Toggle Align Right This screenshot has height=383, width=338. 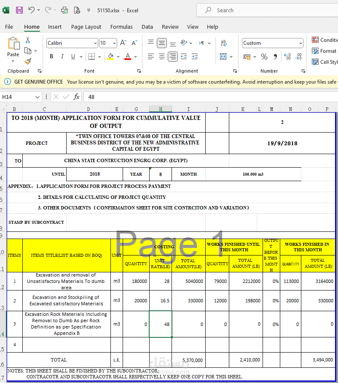point(173,57)
